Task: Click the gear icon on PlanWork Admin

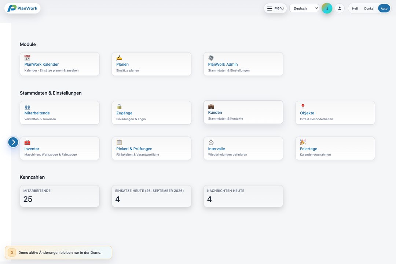Action: pyautogui.click(x=211, y=58)
